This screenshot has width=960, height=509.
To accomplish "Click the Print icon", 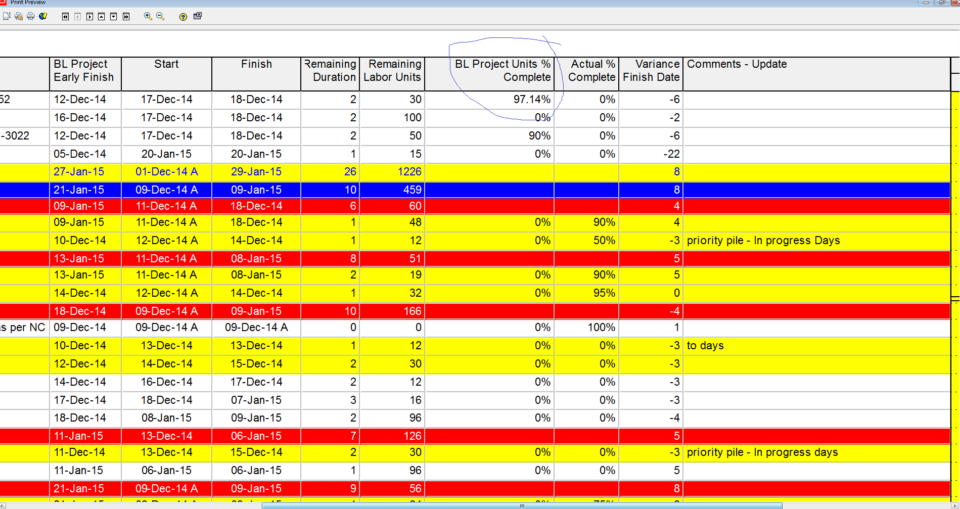I will point(31,16).
